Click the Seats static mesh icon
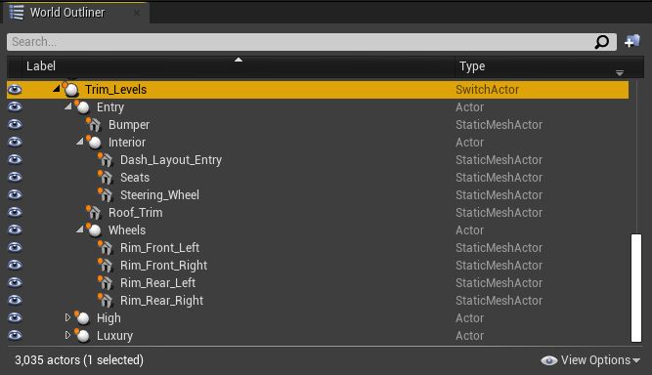The width and height of the screenshot is (652, 375). (x=106, y=178)
